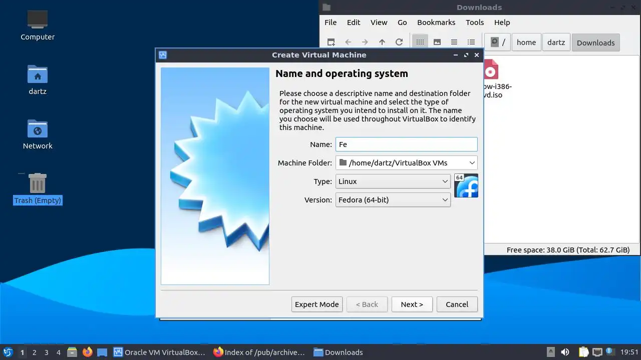Image resolution: width=641 pixels, height=360 pixels.
Task: Click the Downloads path button
Action: point(596,42)
